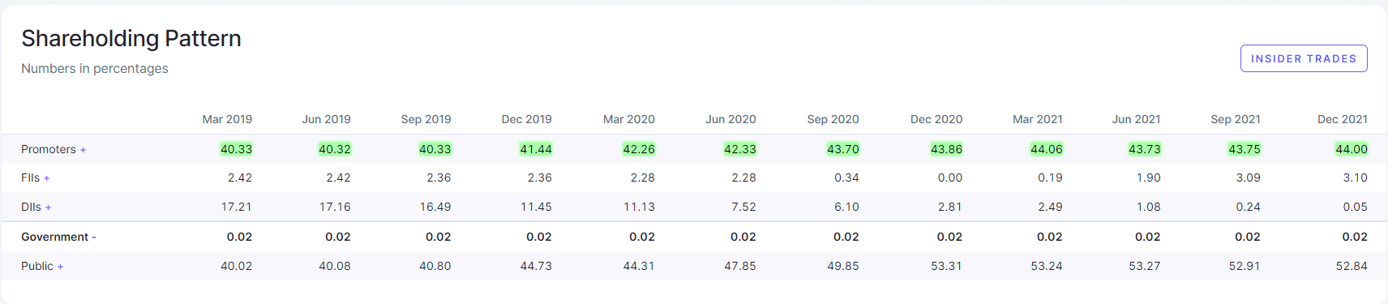Click highlighted Promoters value 40.33 for Mar 2019
This screenshot has width=1388, height=304.
coord(236,149)
